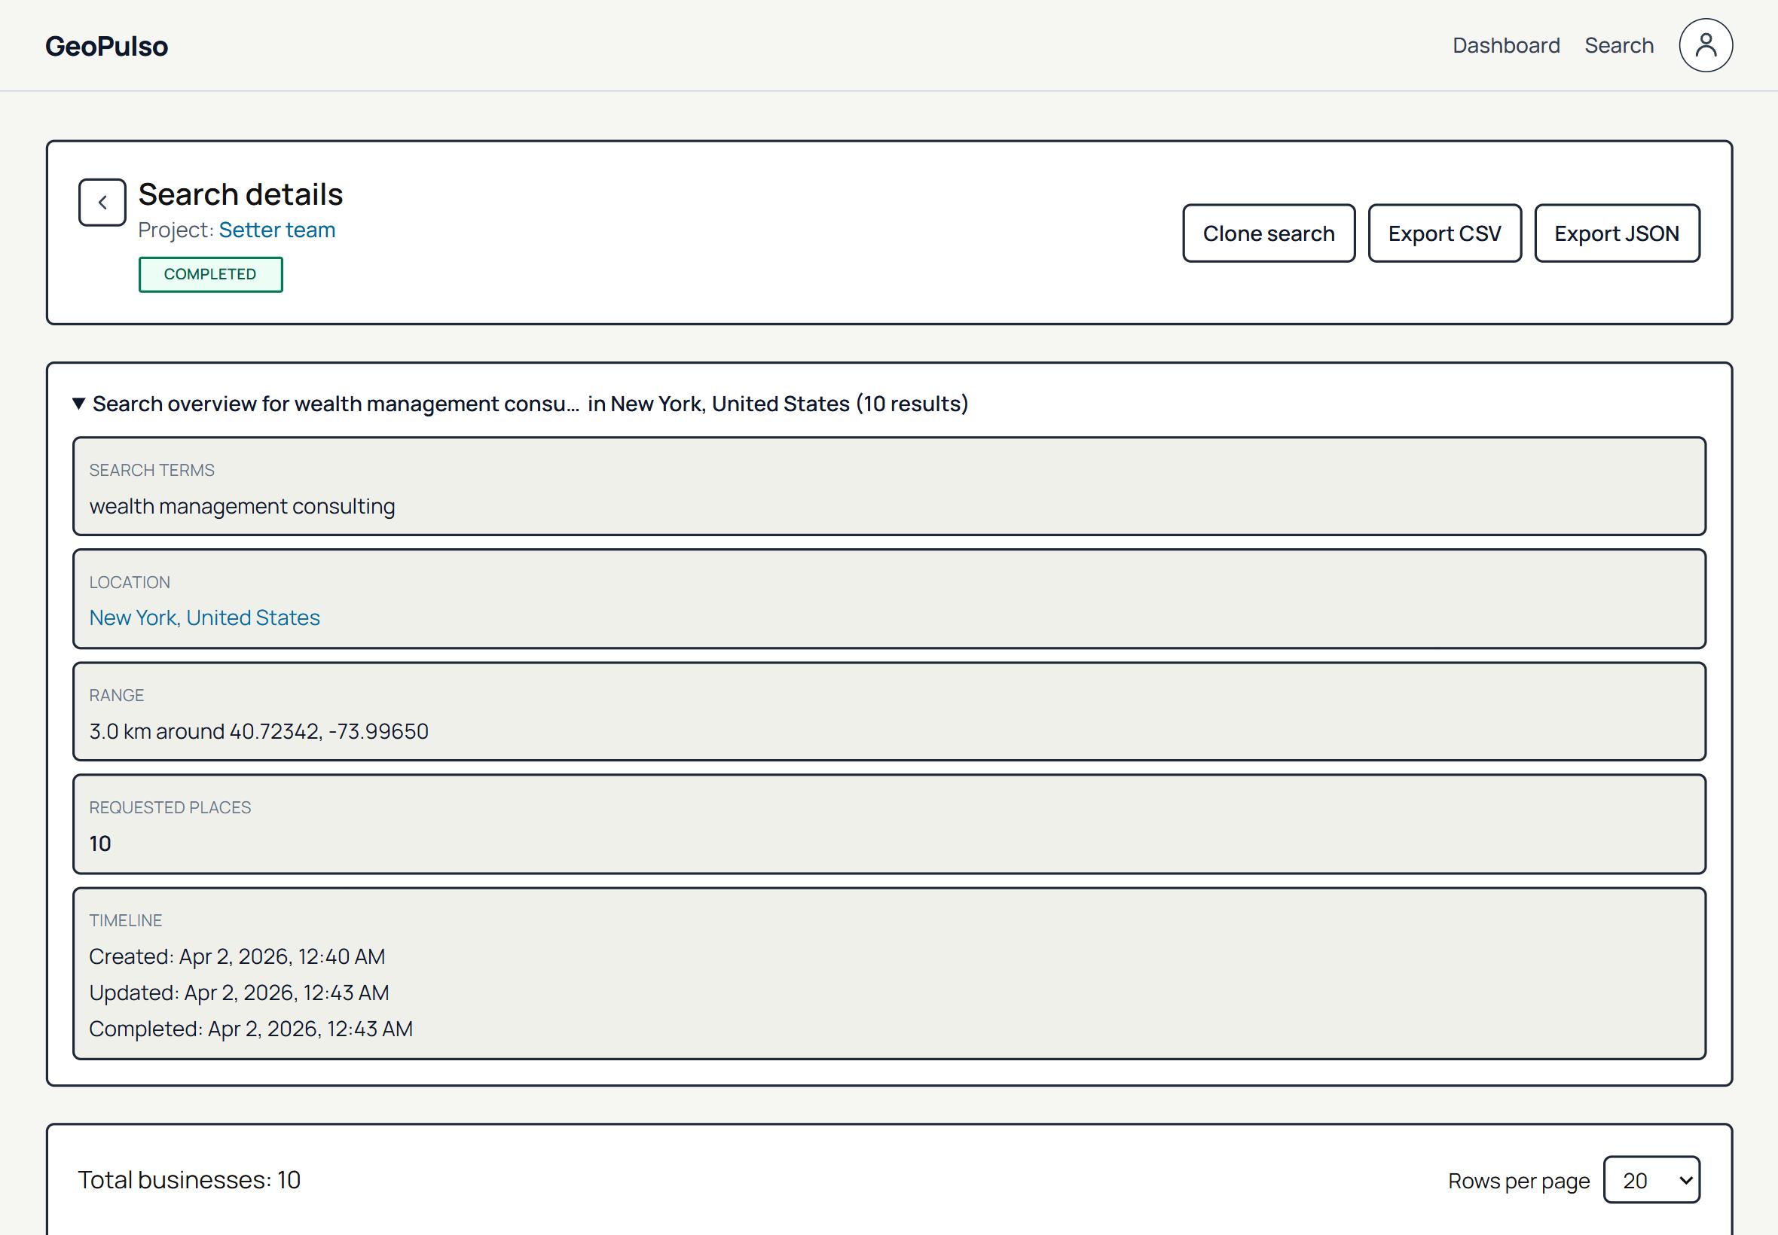Select the Search details heading
This screenshot has width=1778, height=1235.
coord(241,194)
